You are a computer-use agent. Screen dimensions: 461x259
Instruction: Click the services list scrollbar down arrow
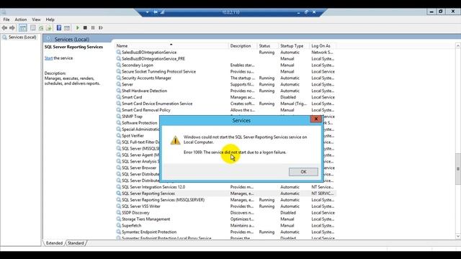(458, 237)
